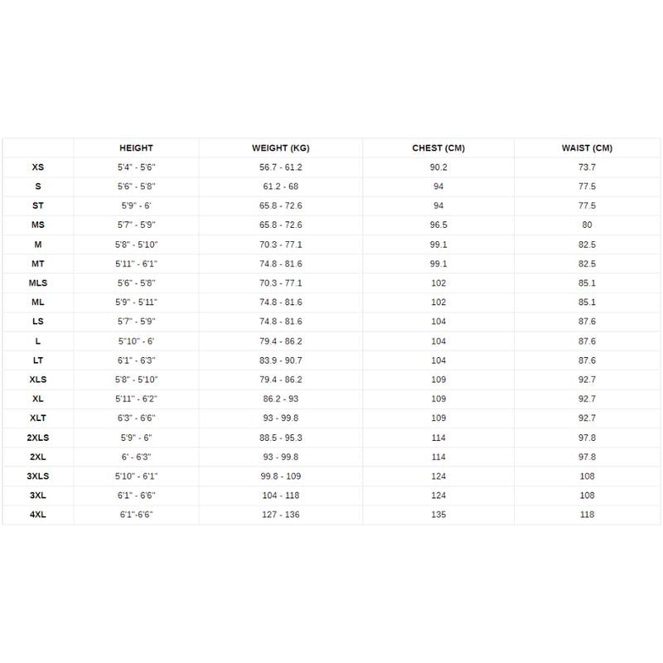Select the chest value 90.2
The width and height of the screenshot is (663, 663).
[438, 167]
